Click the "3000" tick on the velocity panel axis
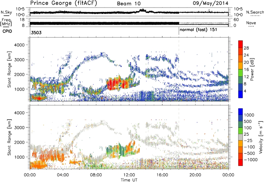The width and height of the screenshot is (264, 182). click(19, 127)
